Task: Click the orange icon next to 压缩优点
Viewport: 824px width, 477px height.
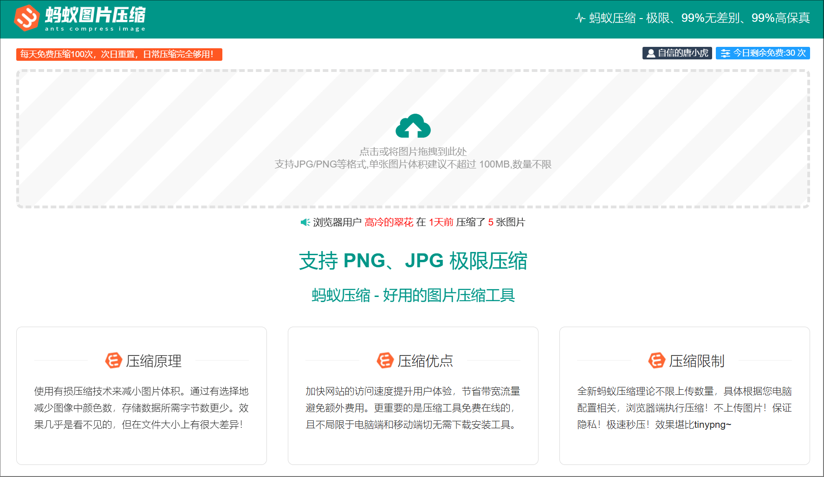Action: [385, 361]
